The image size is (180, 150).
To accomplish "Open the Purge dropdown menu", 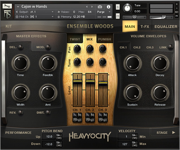I will [109, 12].
